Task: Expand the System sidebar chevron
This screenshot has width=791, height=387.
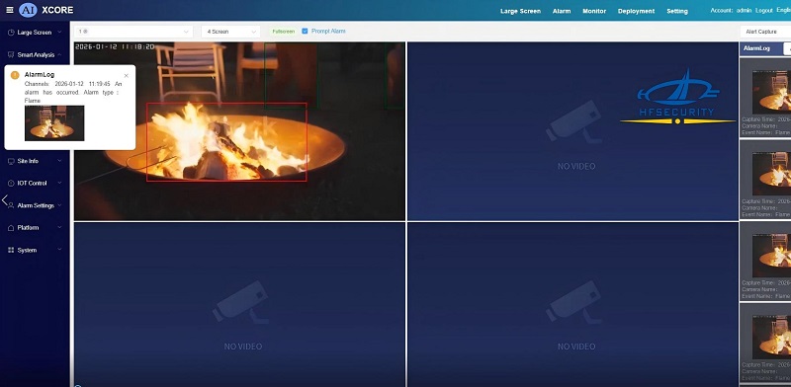Action: click(59, 250)
